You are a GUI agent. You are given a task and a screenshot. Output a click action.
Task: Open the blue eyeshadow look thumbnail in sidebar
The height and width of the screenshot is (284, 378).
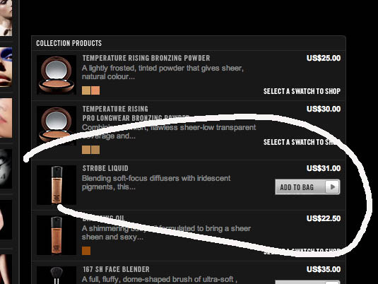pyautogui.click(x=6, y=67)
